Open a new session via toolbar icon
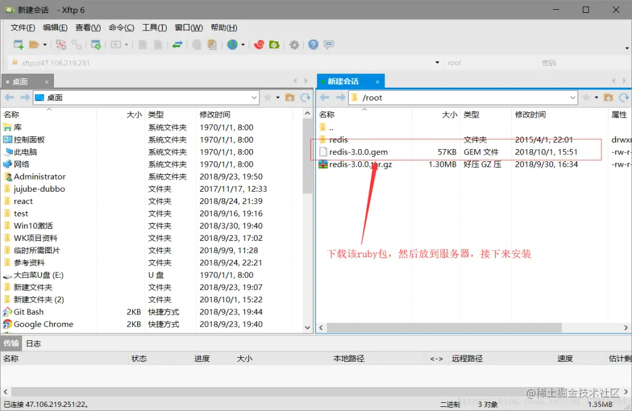Image resolution: width=632 pixels, height=411 pixels. 18,44
